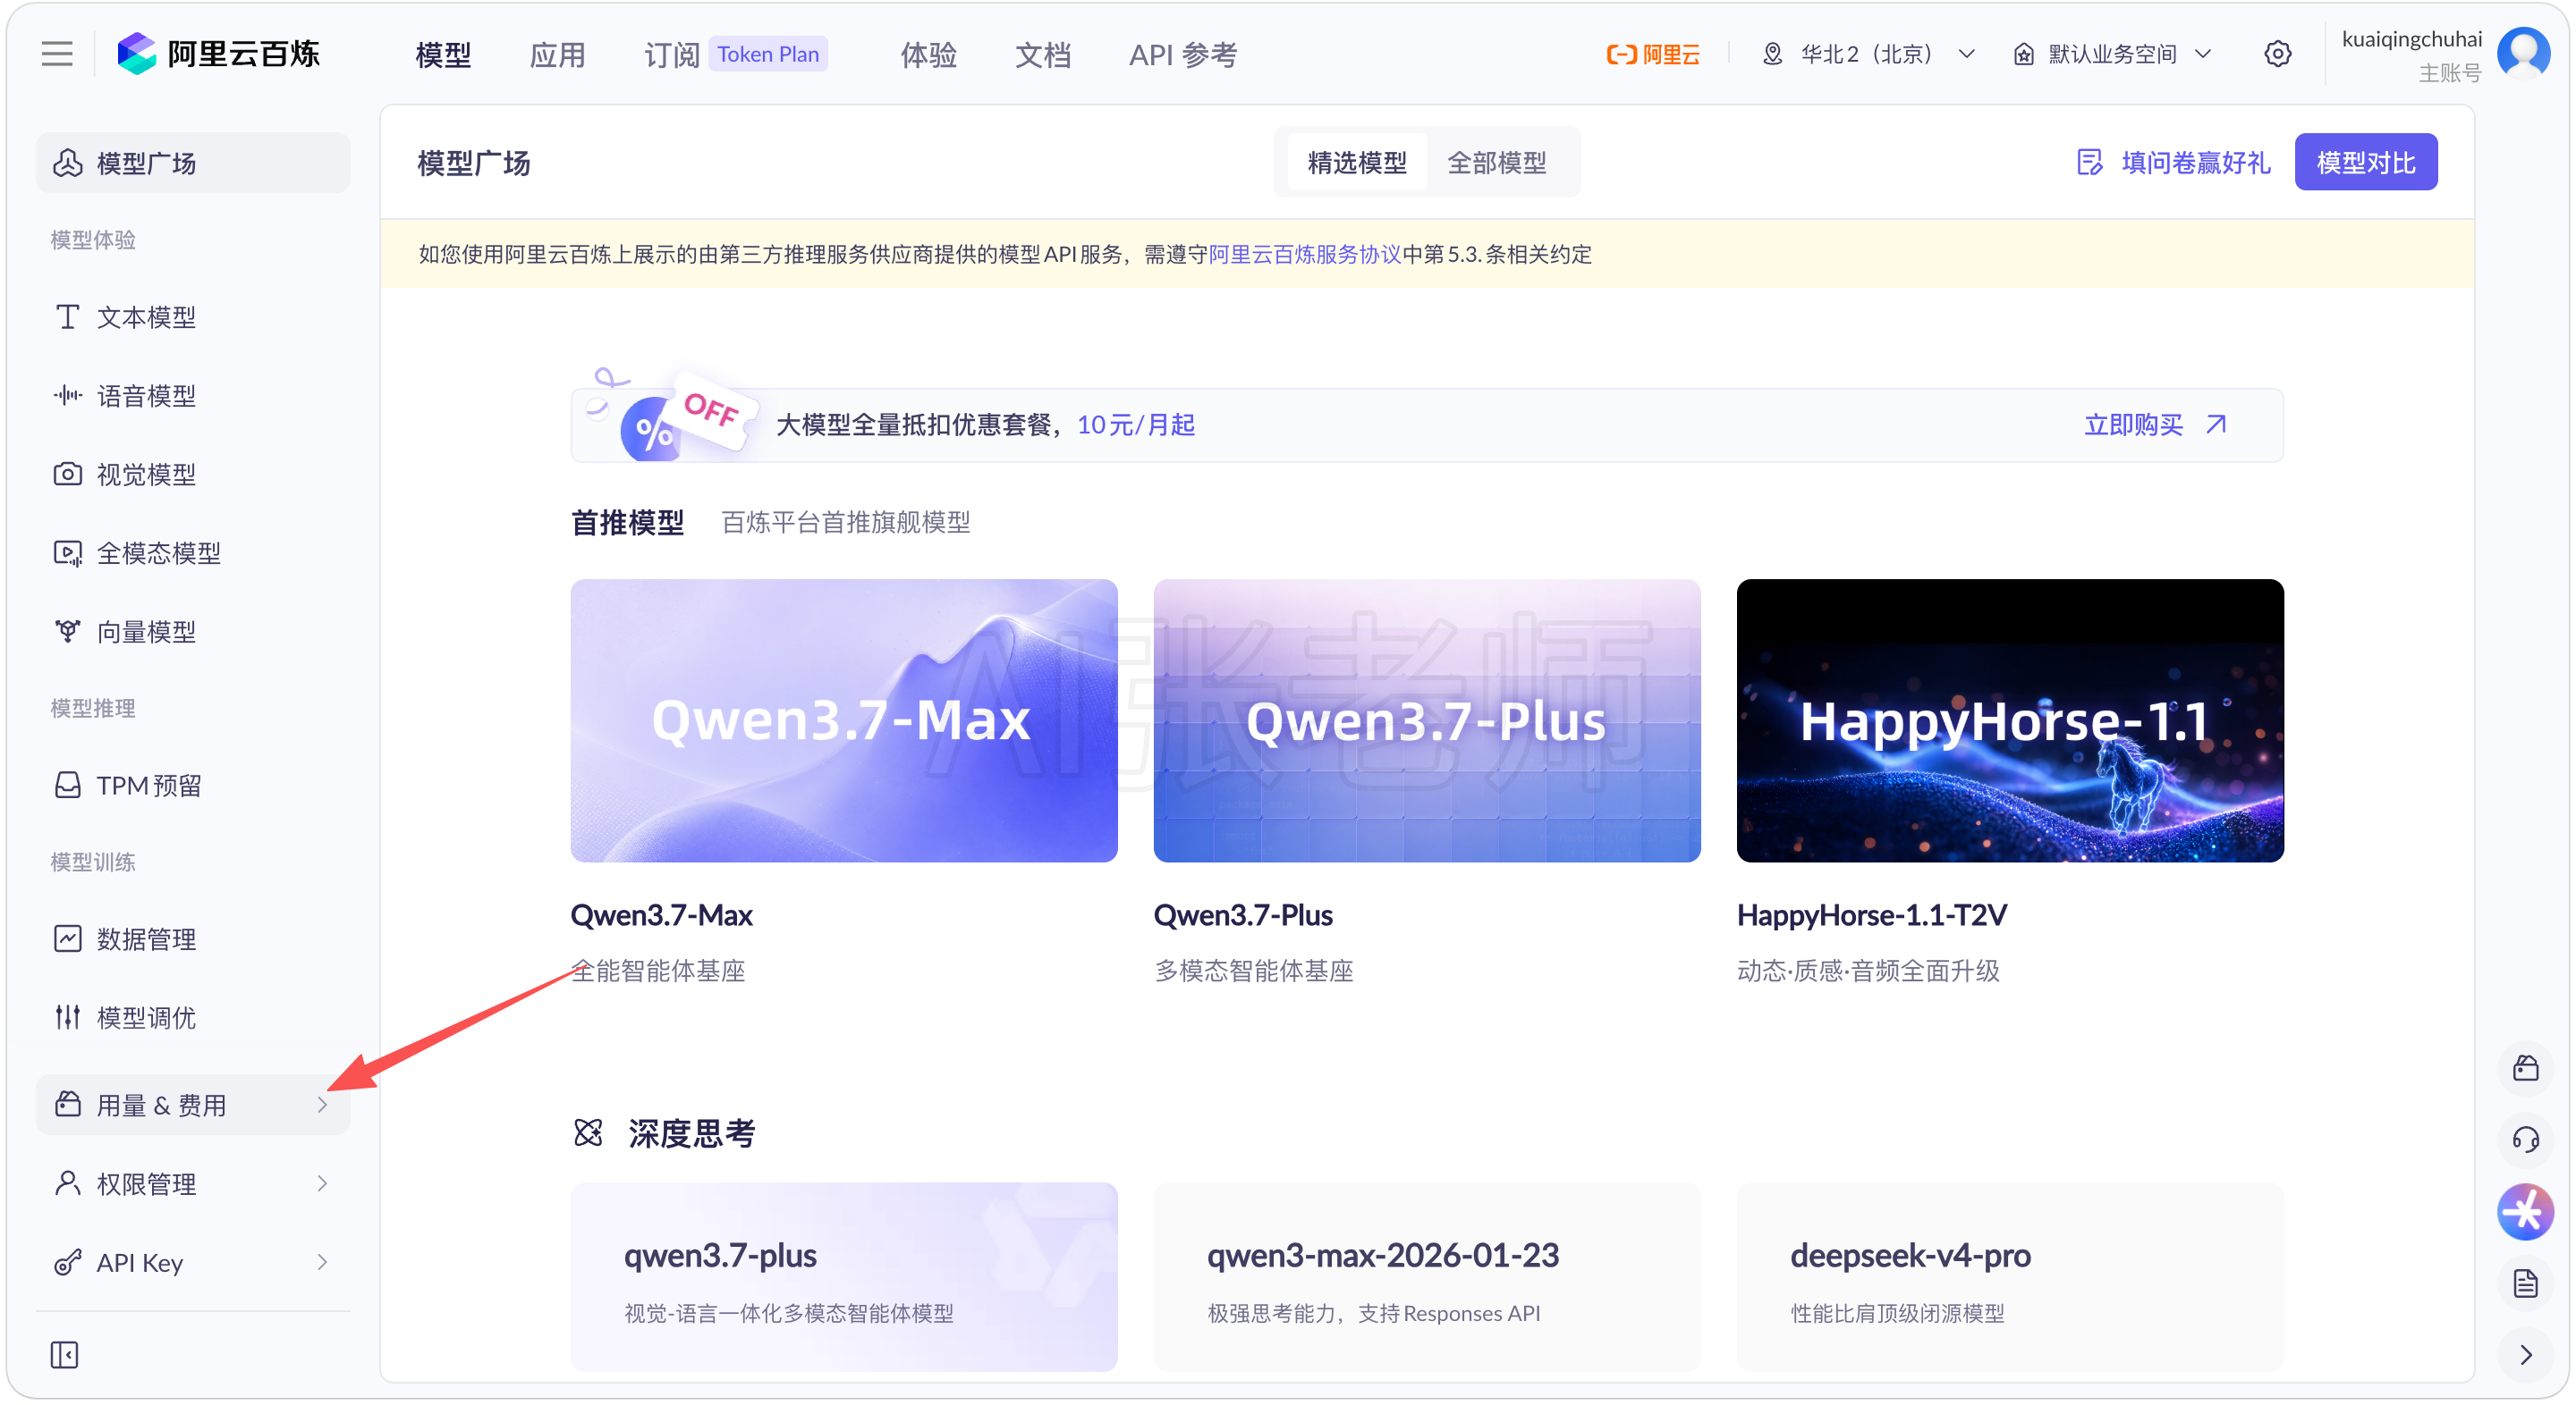The width and height of the screenshot is (2576, 1405).
Task: Open the 华北2（北京） region dropdown
Action: click(1868, 54)
